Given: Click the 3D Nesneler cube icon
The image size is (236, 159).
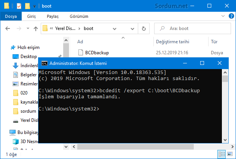Looking at the screenshot, I should pyautogui.click(x=16, y=142).
